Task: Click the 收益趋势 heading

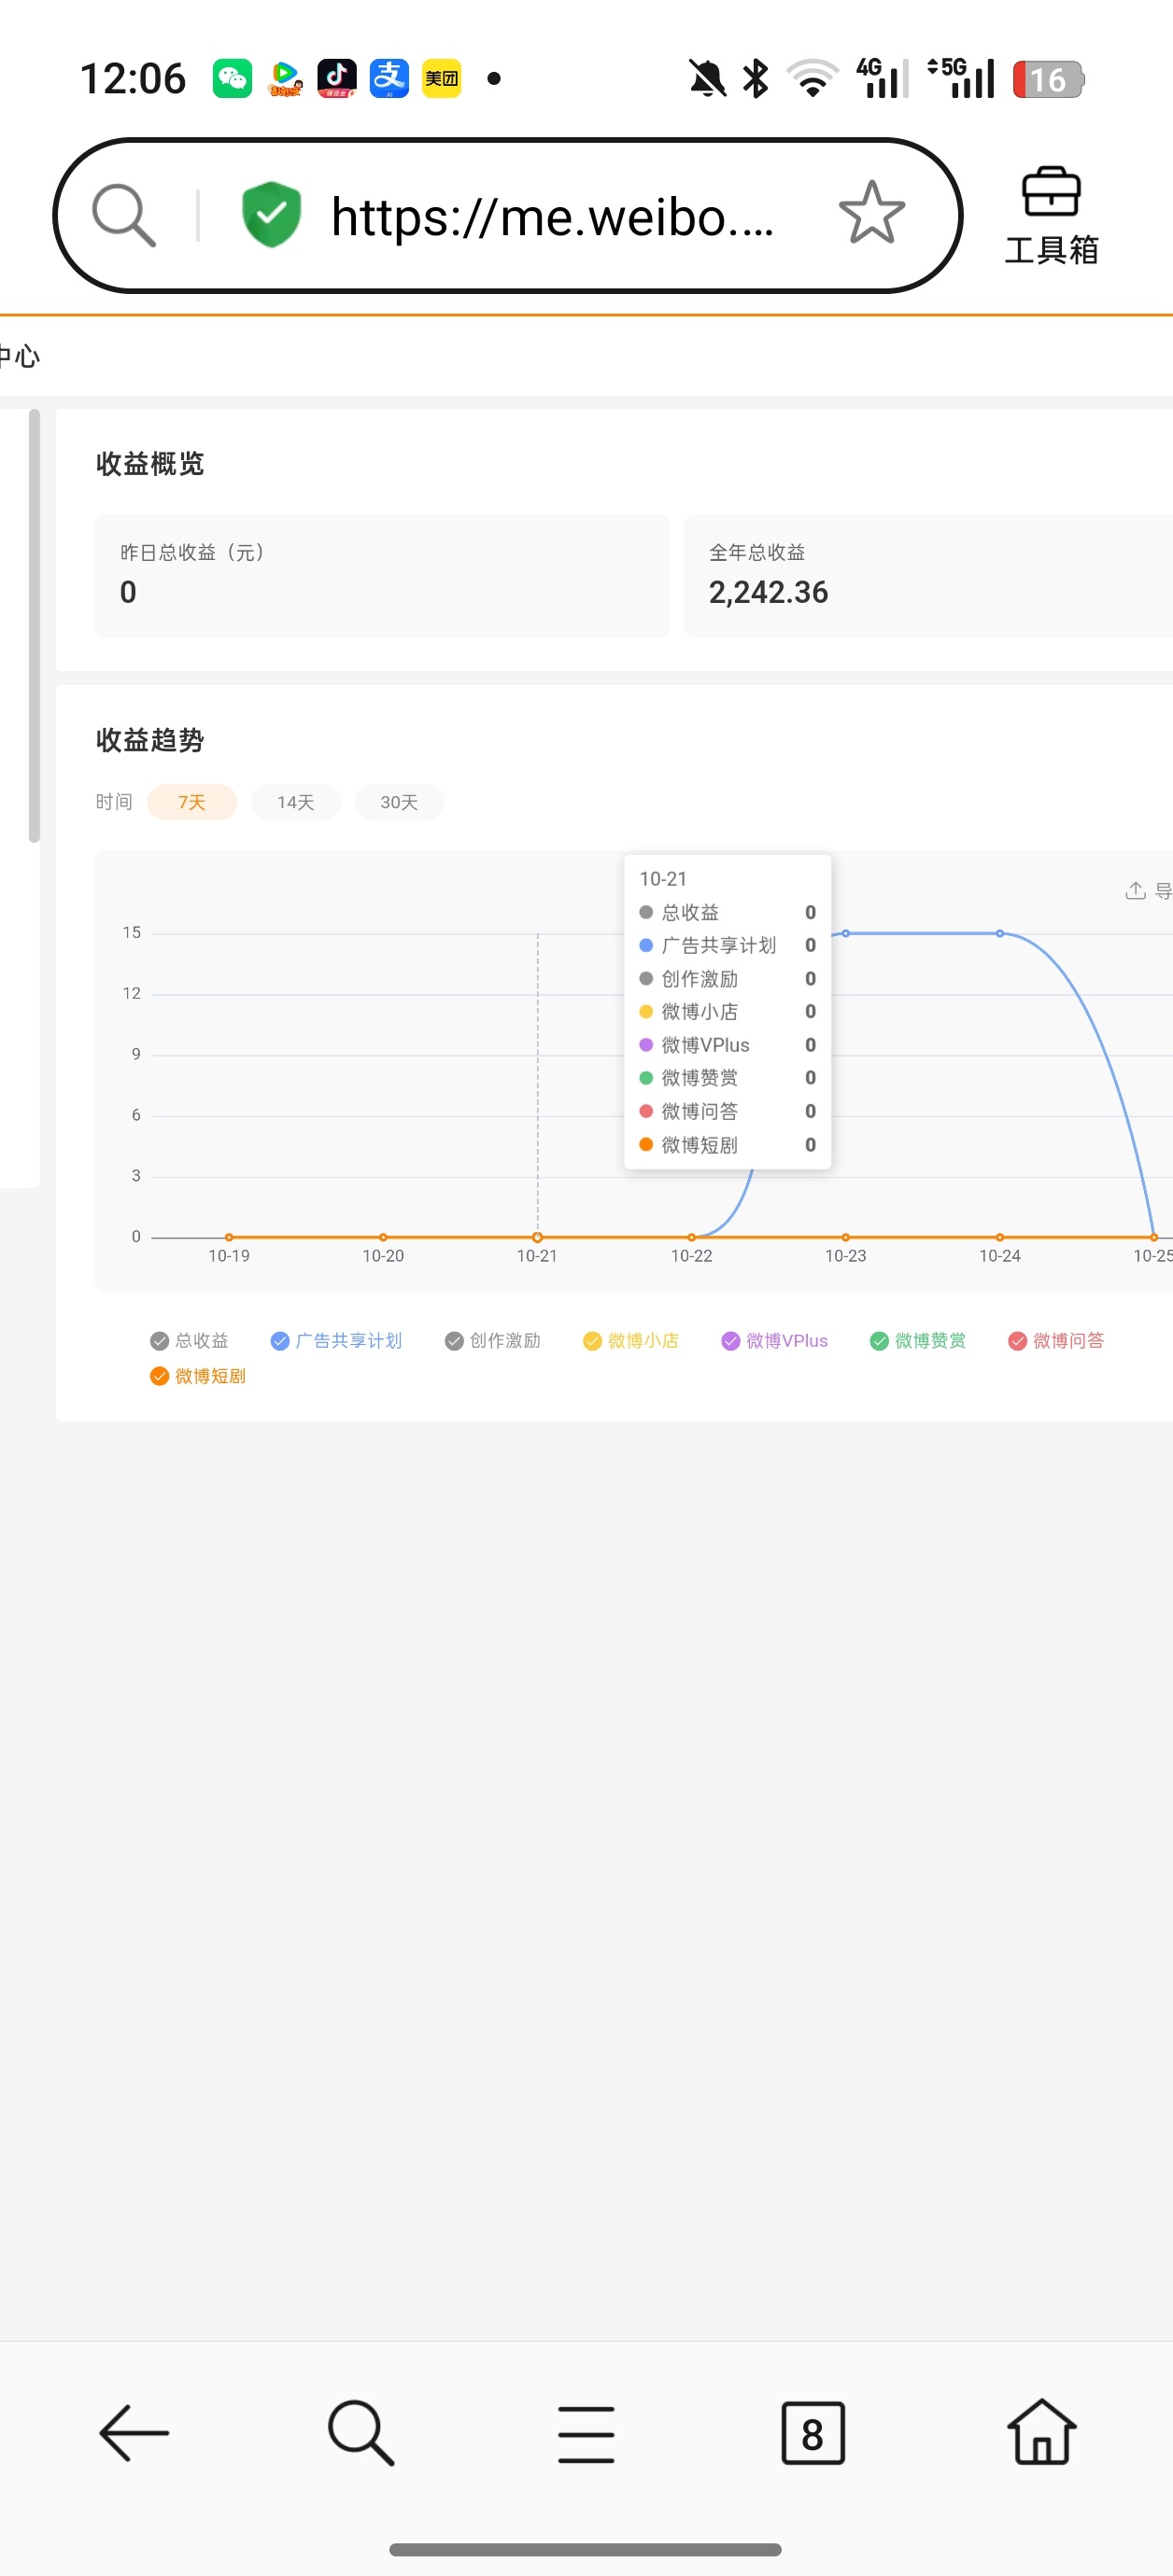Action: pyautogui.click(x=150, y=740)
